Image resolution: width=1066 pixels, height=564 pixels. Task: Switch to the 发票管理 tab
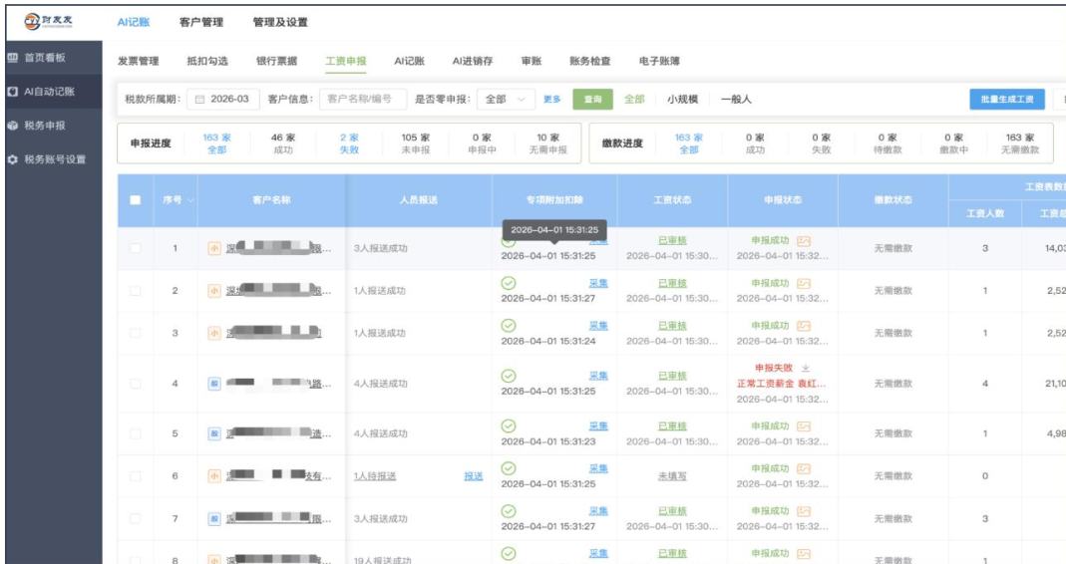coord(138,61)
